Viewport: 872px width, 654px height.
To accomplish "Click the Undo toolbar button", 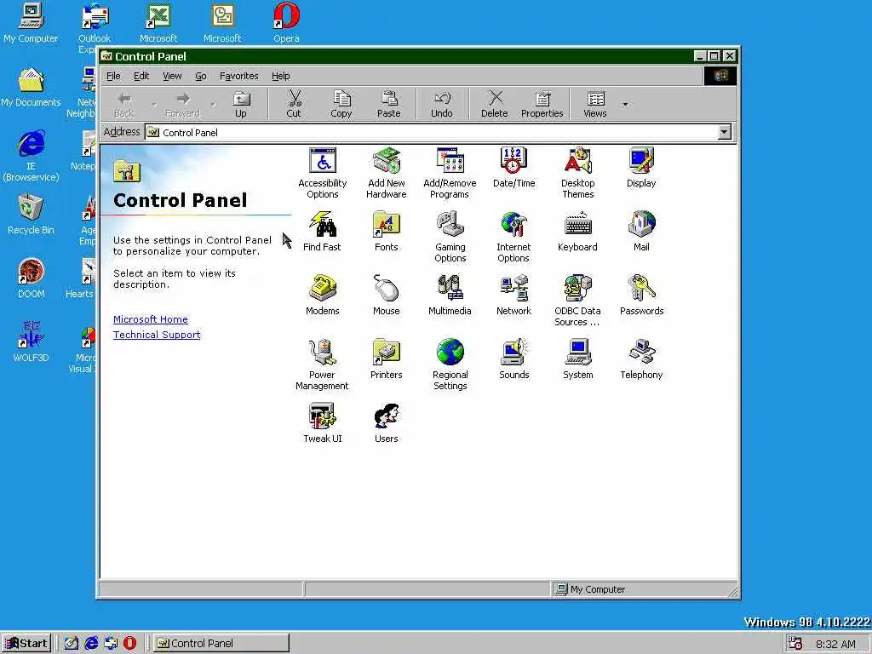I will pyautogui.click(x=442, y=105).
